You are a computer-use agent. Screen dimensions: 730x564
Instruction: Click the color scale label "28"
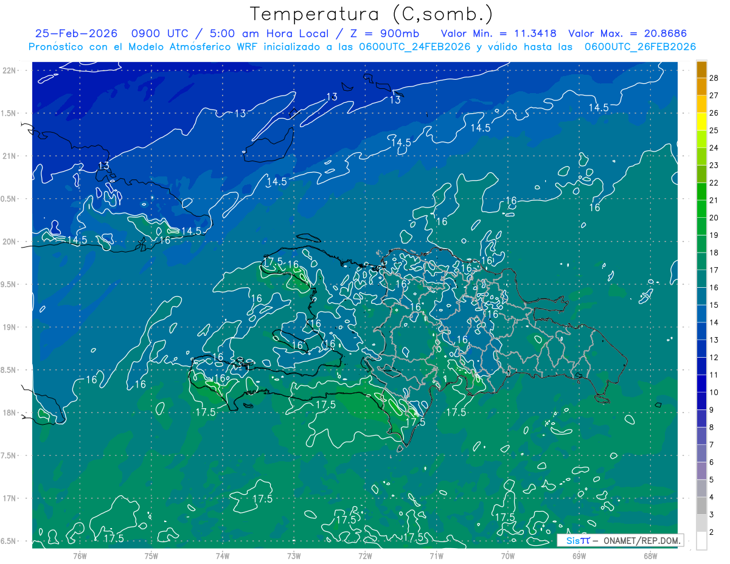714,78
